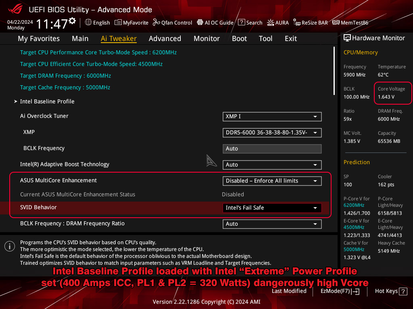Viewport: 413px width, 309px height.
Task: Switch to Advanced tab
Action: (165, 39)
